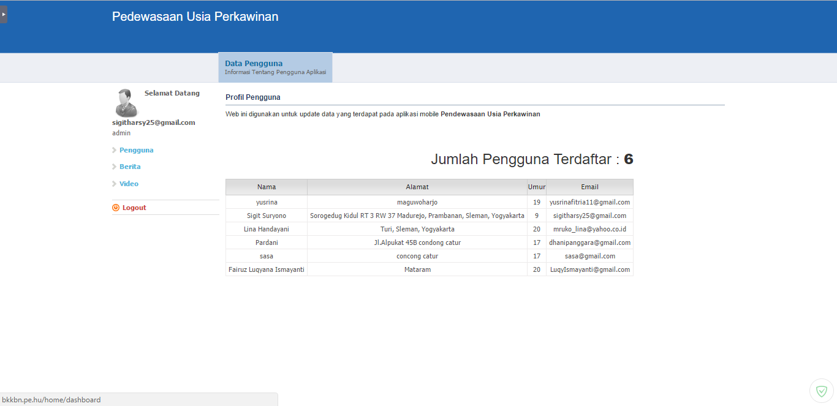Open the Video sidebar link
The image size is (837, 406).
(x=129, y=184)
